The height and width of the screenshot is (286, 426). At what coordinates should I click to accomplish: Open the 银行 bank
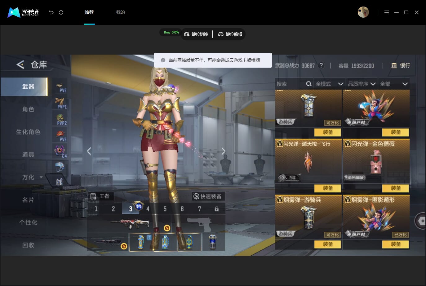coord(401,65)
